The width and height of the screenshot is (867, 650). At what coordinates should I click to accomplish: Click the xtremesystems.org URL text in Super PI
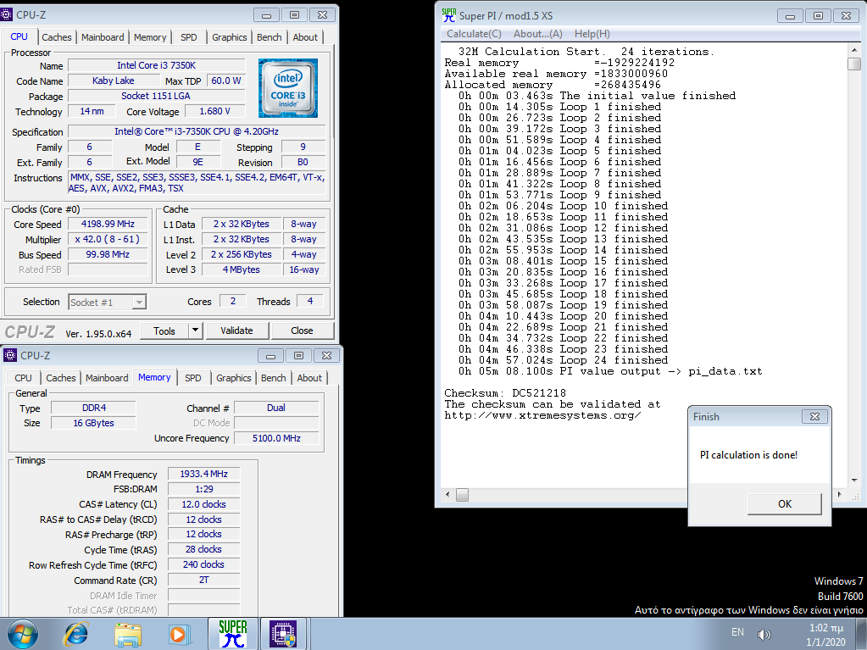(543, 415)
